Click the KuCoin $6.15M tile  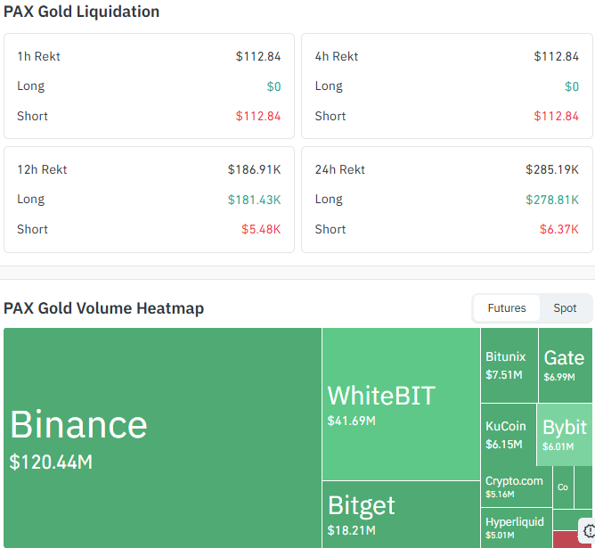coord(509,435)
